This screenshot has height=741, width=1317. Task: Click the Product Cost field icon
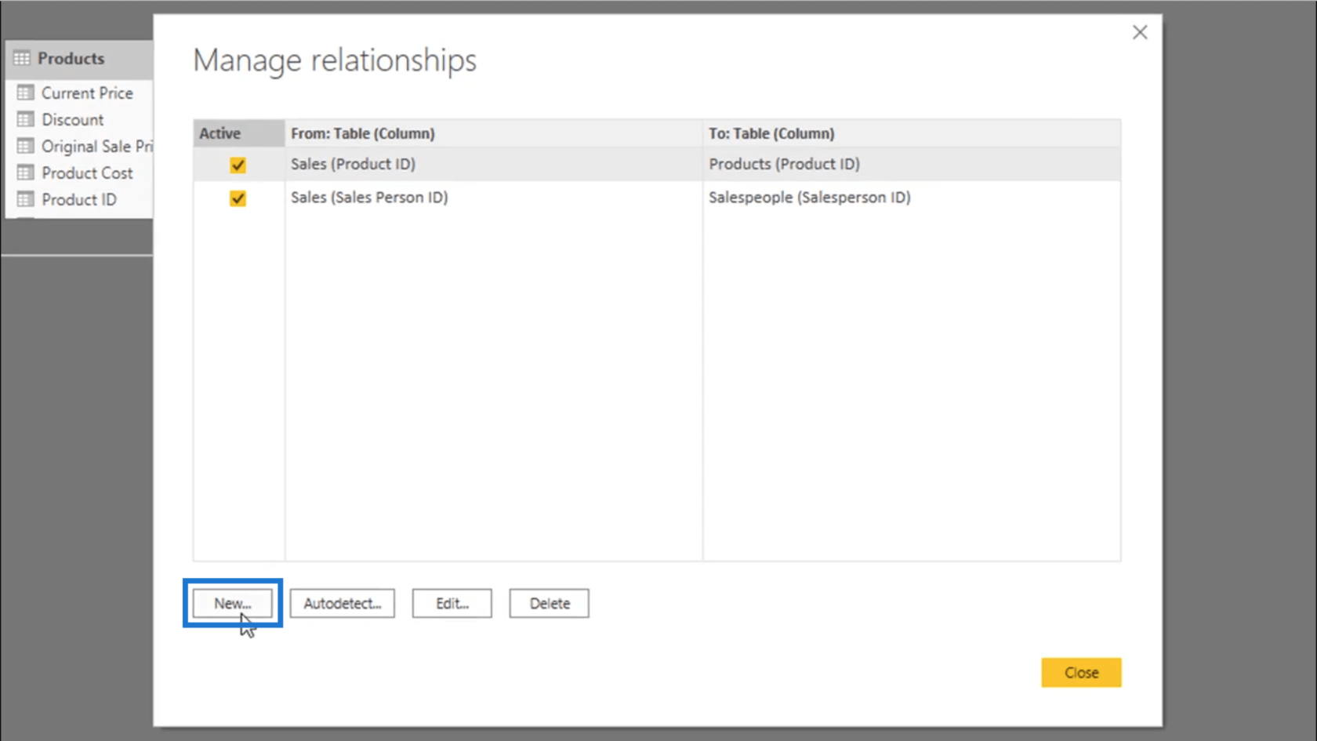(x=25, y=173)
